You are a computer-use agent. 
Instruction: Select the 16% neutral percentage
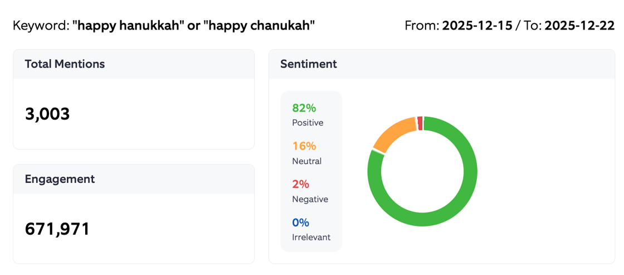click(x=304, y=146)
